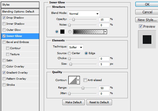Open the gradient preview bar editor
Viewport: 158px width, 111px height.
tap(88, 32)
